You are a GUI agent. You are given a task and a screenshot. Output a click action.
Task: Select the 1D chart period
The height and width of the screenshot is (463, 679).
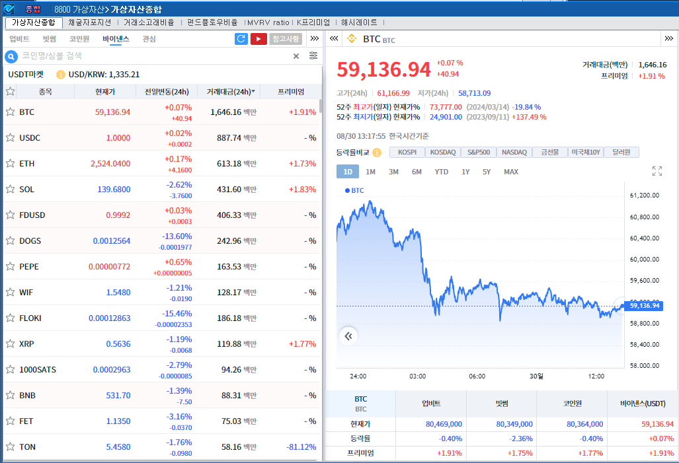[348, 172]
